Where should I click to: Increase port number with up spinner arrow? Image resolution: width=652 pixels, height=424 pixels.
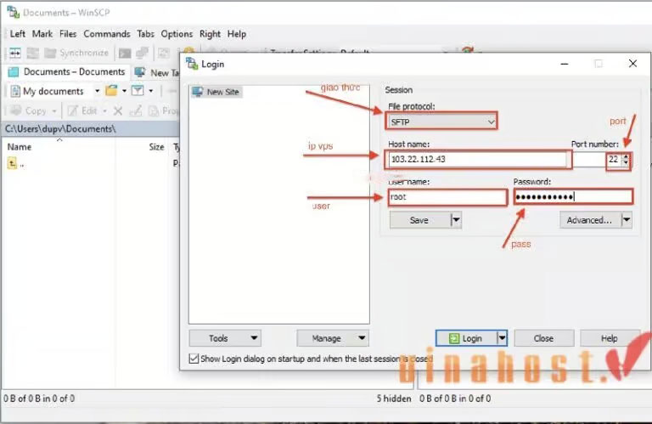(627, 156)
